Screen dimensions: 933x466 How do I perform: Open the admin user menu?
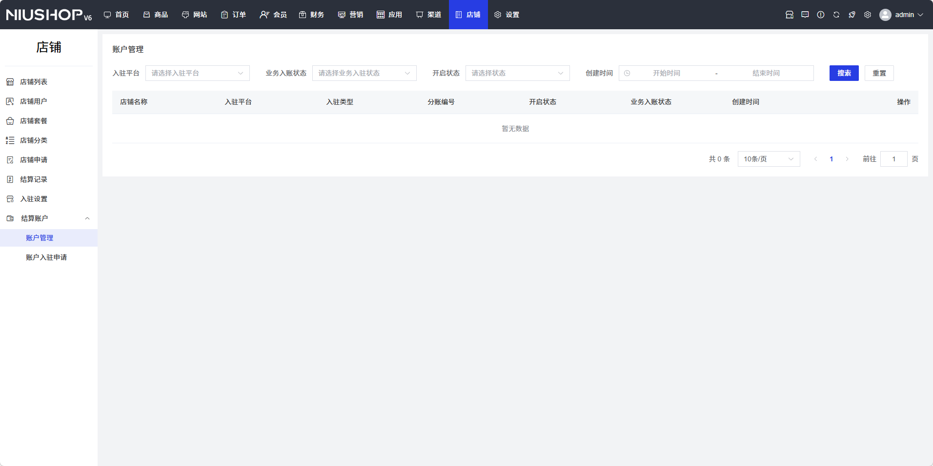pyautogui.click(x=902, y=15)
